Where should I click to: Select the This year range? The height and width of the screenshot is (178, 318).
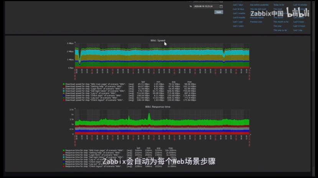coord(277,26)
